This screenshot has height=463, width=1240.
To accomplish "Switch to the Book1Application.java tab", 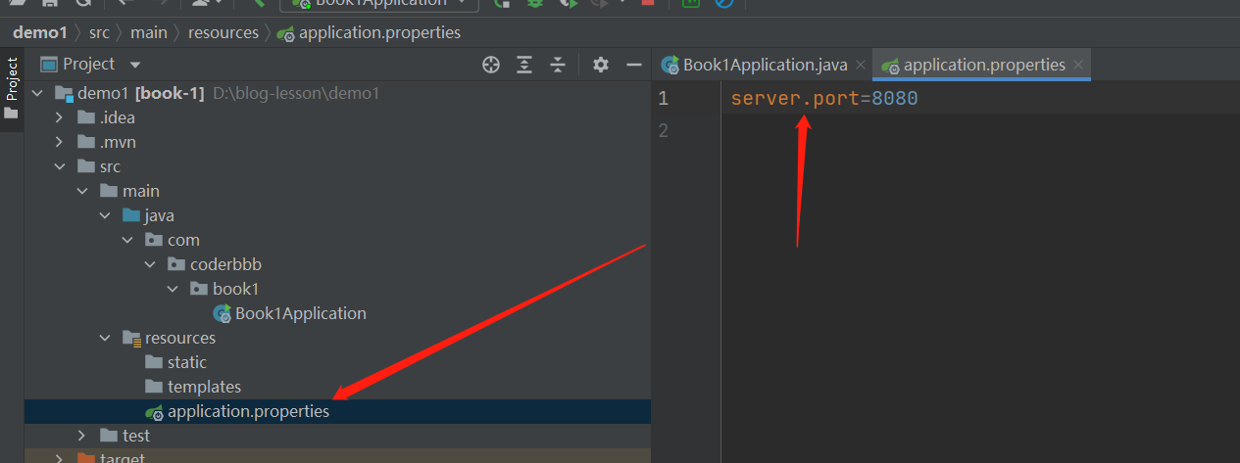I will tap(765, 66).
